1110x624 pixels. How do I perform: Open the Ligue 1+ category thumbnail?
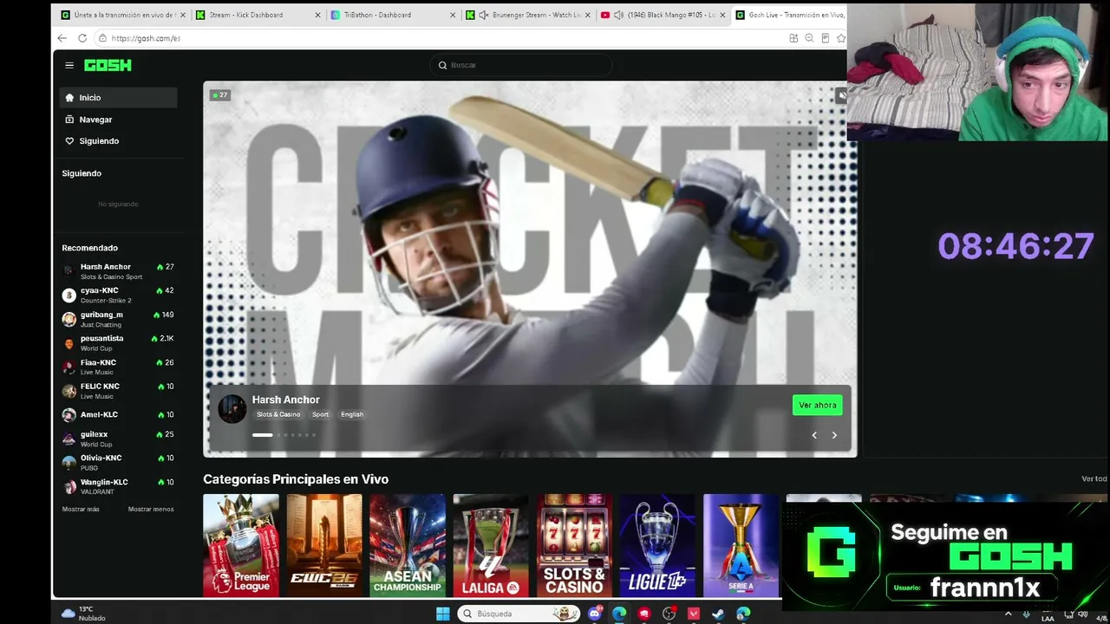pos(657,546)
